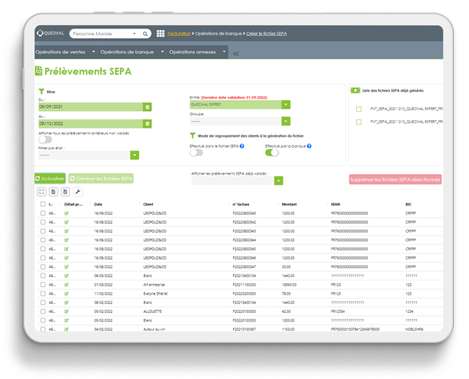Toggle Afficher tous les prélèvements antérieurs non validés

(x=45, y=139)
